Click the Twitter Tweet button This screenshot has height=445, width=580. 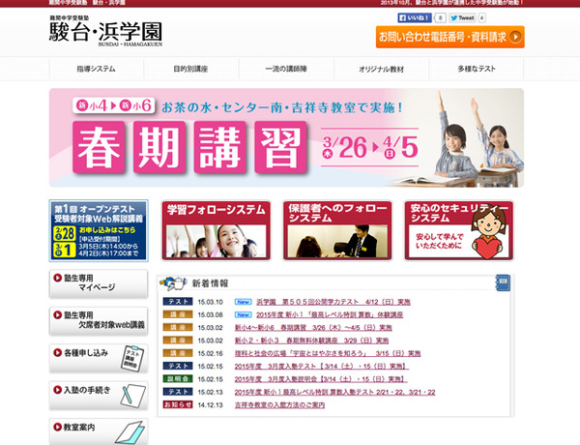tap(462, 17)
